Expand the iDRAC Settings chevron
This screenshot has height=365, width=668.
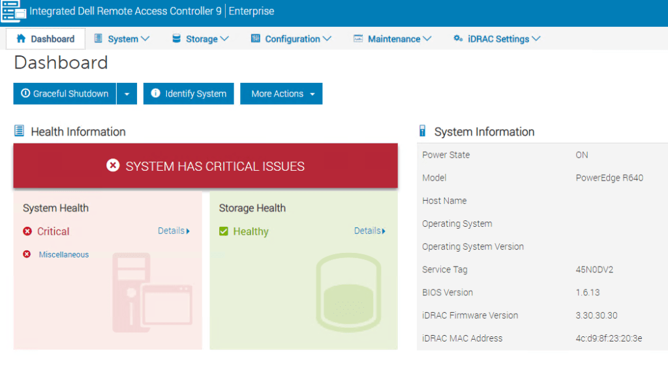tap(536, 38)
